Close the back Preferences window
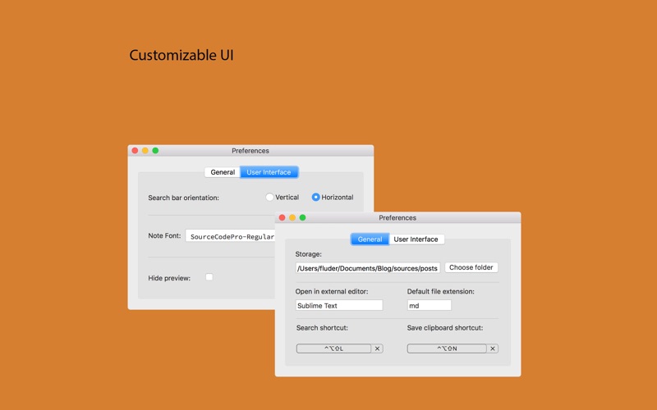 click(x=135, y=151)
